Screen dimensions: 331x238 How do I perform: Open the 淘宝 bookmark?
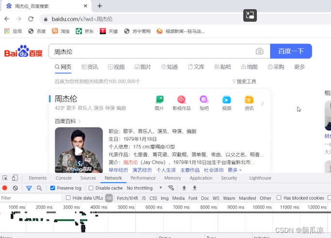pos(61,31)
